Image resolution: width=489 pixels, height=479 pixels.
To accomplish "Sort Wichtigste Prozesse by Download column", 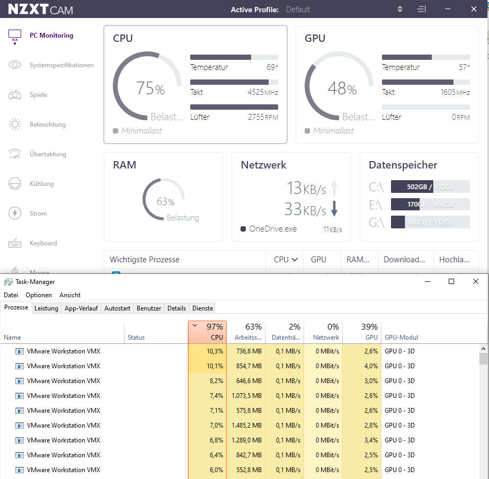I will click(x=404, y=260).
